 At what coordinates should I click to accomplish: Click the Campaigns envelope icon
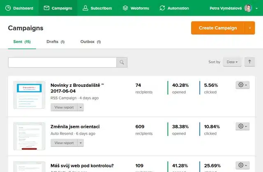tap(46, 8)
